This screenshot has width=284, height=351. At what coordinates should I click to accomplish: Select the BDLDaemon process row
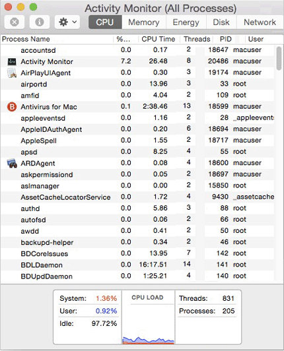click(137, 265)
